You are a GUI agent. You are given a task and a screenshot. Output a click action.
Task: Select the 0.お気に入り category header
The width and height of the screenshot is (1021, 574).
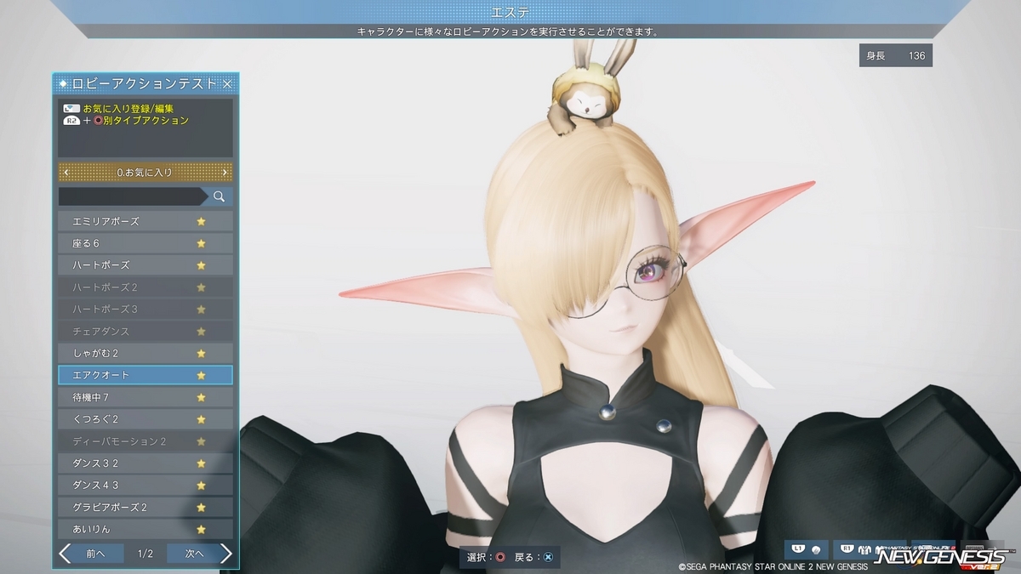145,173
